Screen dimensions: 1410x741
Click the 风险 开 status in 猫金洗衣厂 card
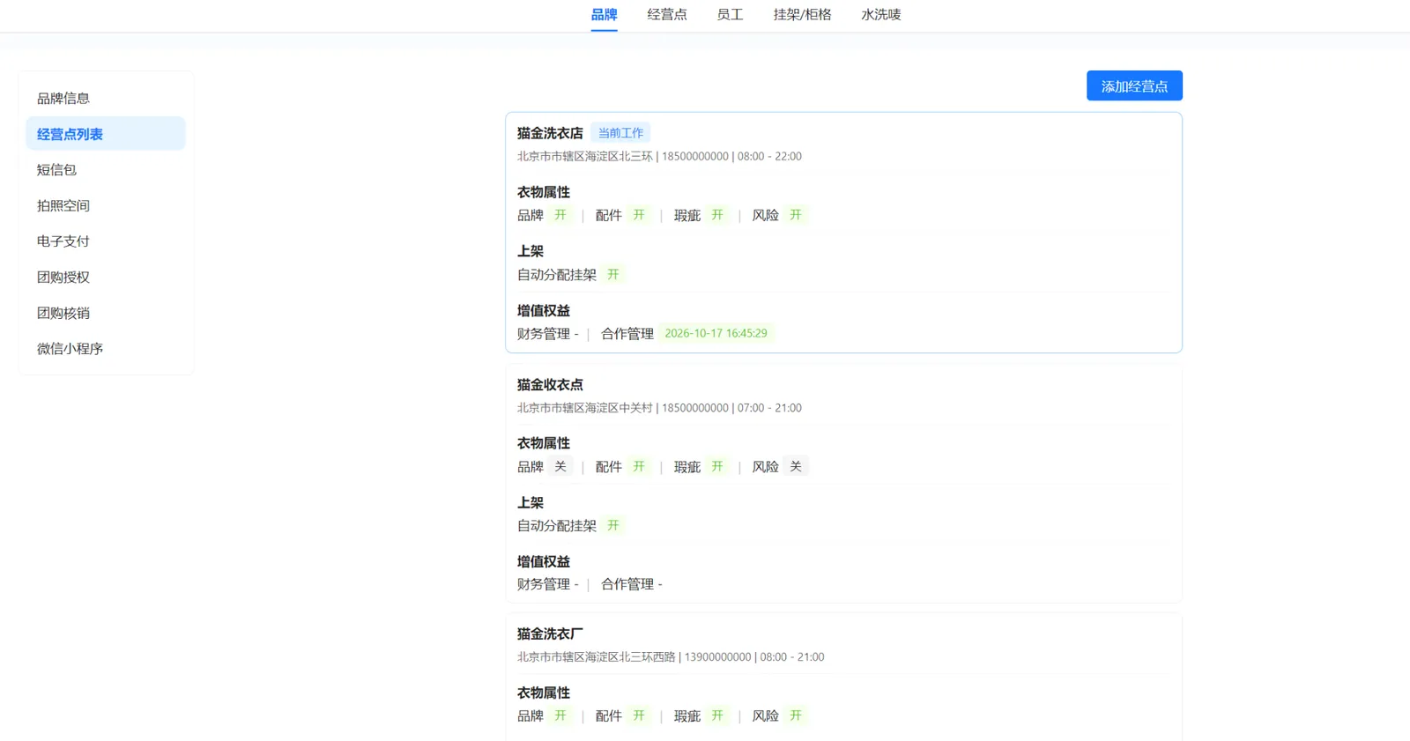(796, 716)
